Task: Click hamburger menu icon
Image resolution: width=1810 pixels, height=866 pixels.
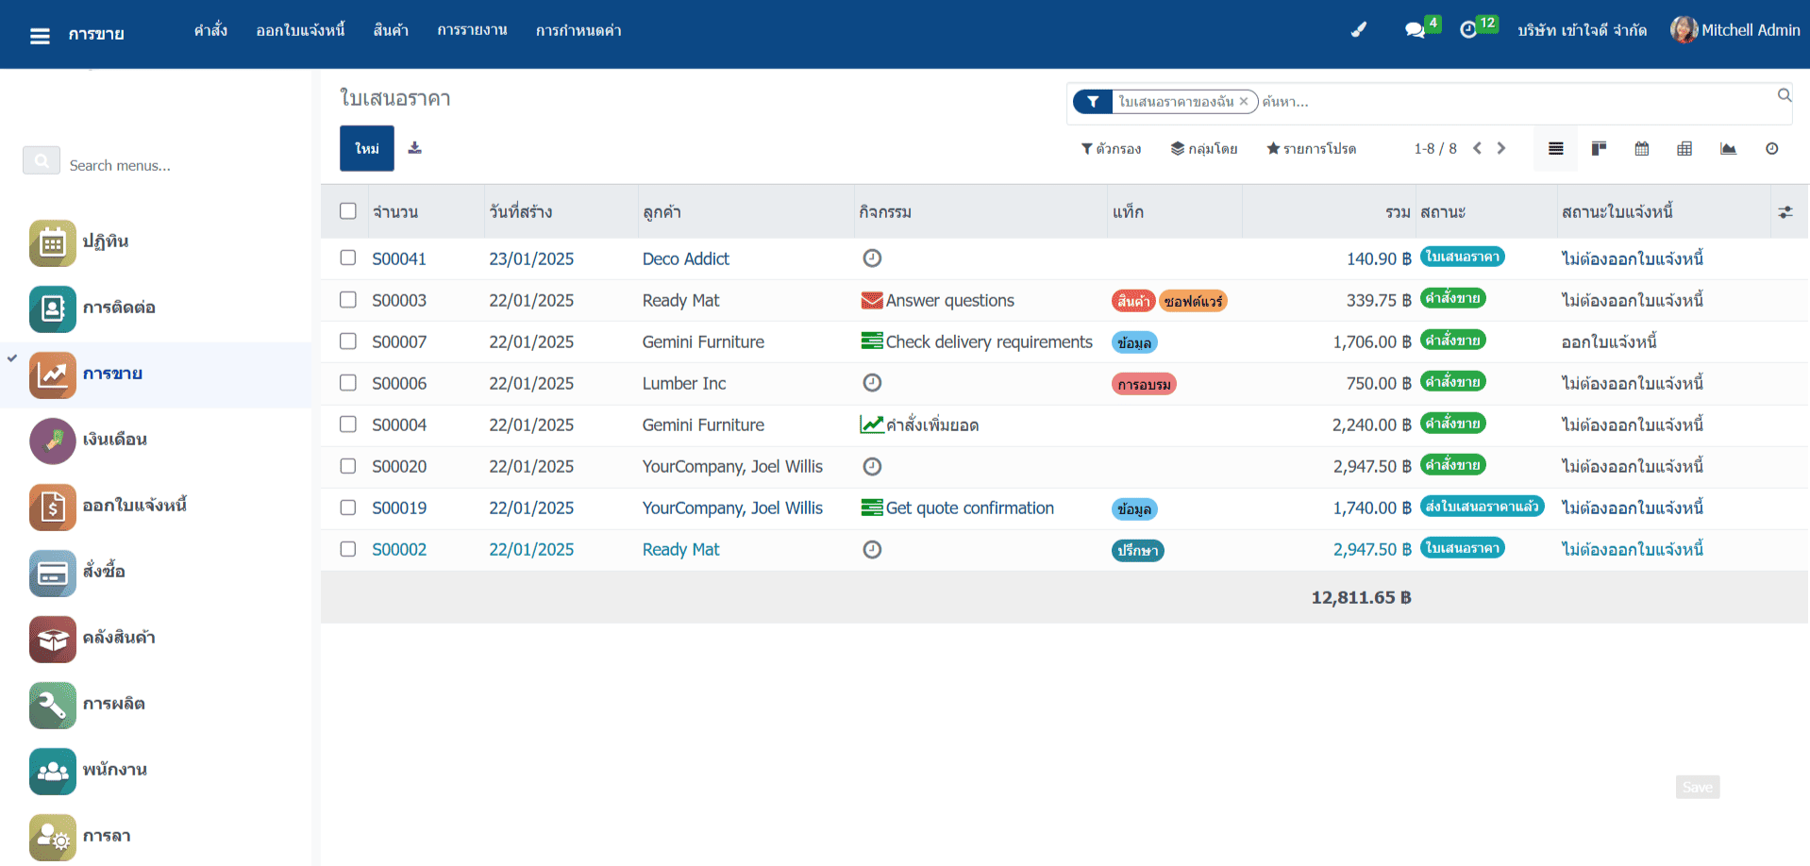Action: pos(40,36)
